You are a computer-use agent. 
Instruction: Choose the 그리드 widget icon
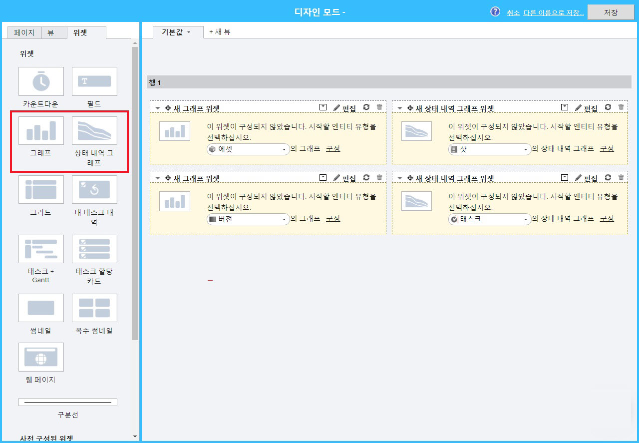point(41,189)
